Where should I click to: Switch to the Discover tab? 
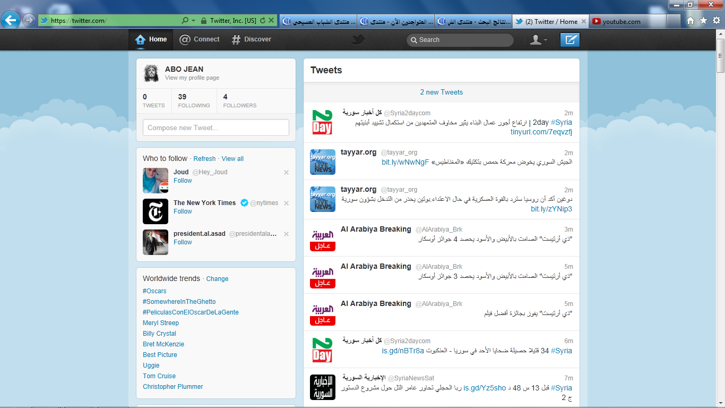[x=251, y=39]
